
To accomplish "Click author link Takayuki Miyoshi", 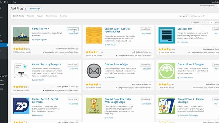I will click(x=40, y=40).
